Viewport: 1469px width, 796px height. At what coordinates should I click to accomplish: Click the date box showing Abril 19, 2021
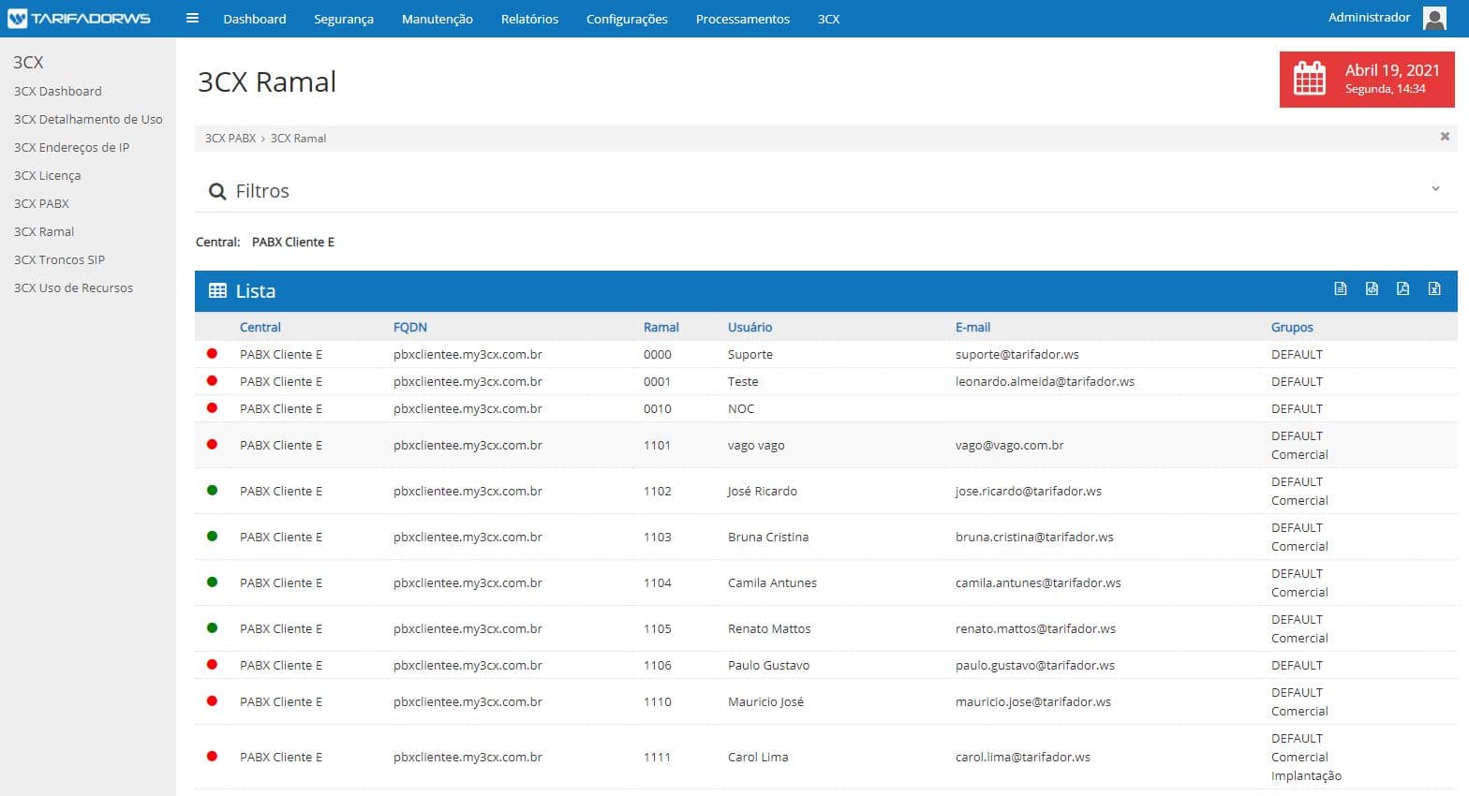click(1367, 79)
